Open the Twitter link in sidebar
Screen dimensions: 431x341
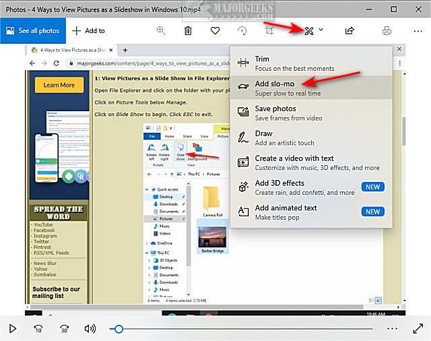pyautogui.click(x=42, y=241)
